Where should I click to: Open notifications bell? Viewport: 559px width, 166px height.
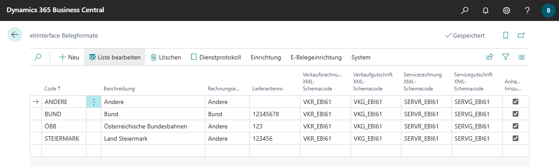pos(486,10)
